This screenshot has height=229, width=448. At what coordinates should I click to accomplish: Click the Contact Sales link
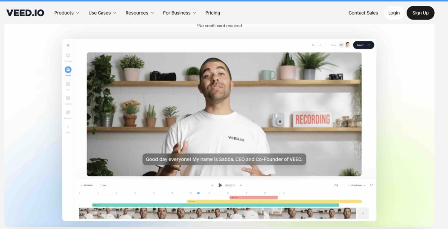click(x=363, y=13)
